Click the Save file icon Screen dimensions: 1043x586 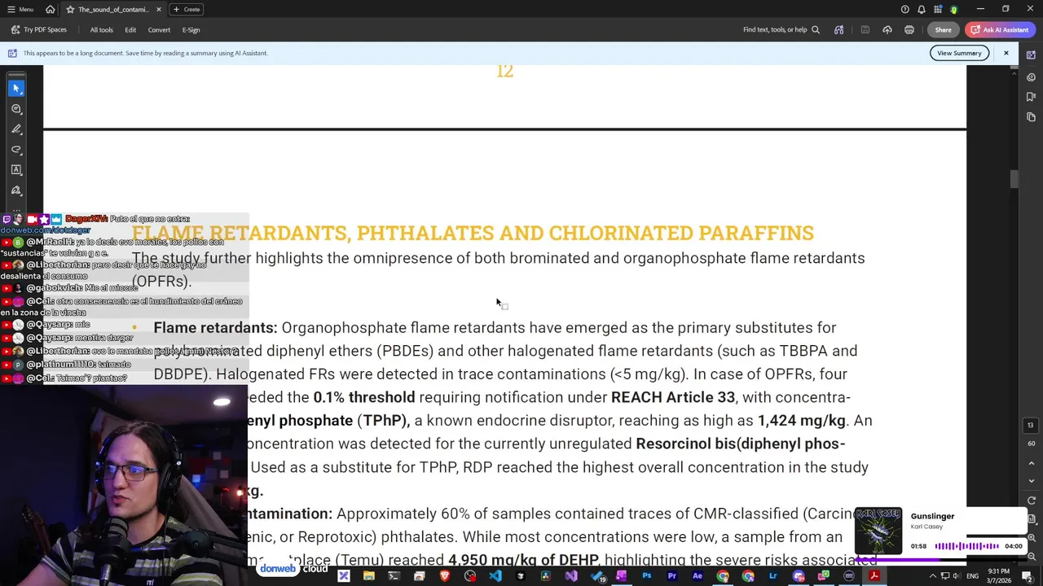pos(865,30)
